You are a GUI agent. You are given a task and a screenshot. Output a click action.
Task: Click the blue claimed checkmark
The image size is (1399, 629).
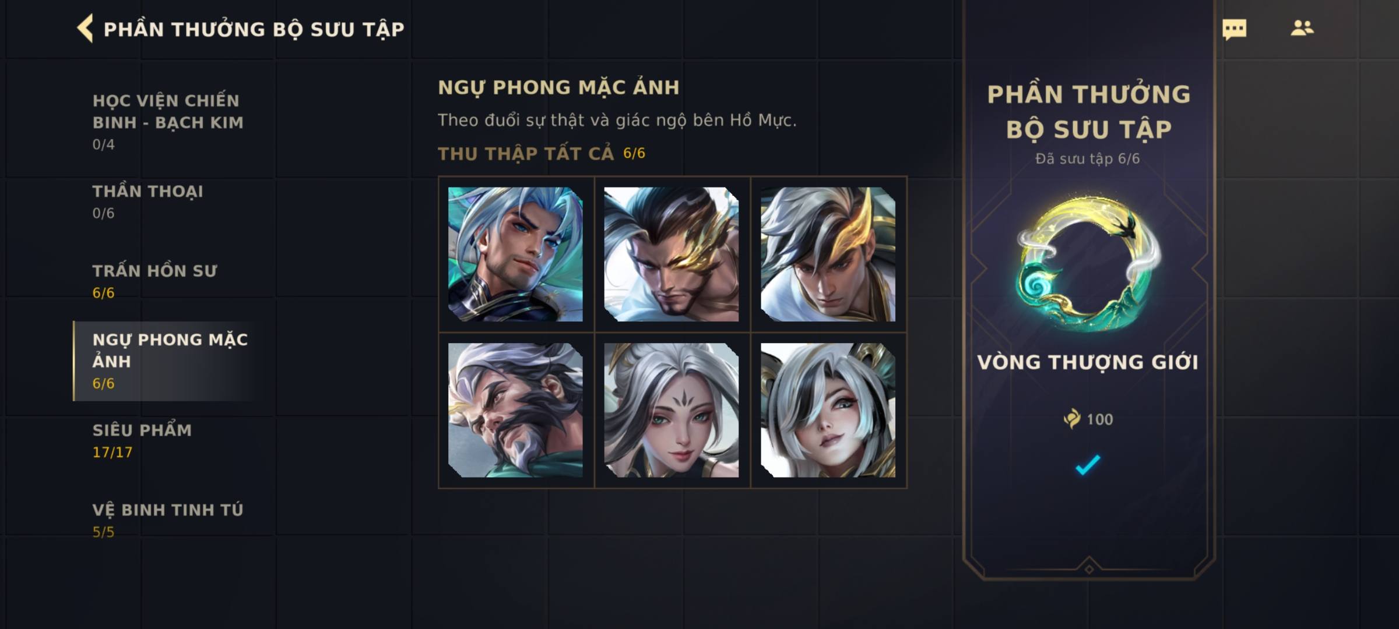click(x=1088, y=465)
